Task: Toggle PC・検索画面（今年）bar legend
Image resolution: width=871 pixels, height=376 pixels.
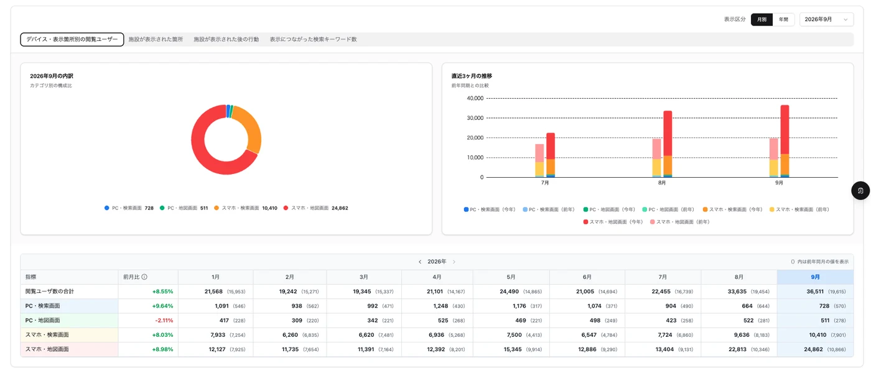Action: 490,209
